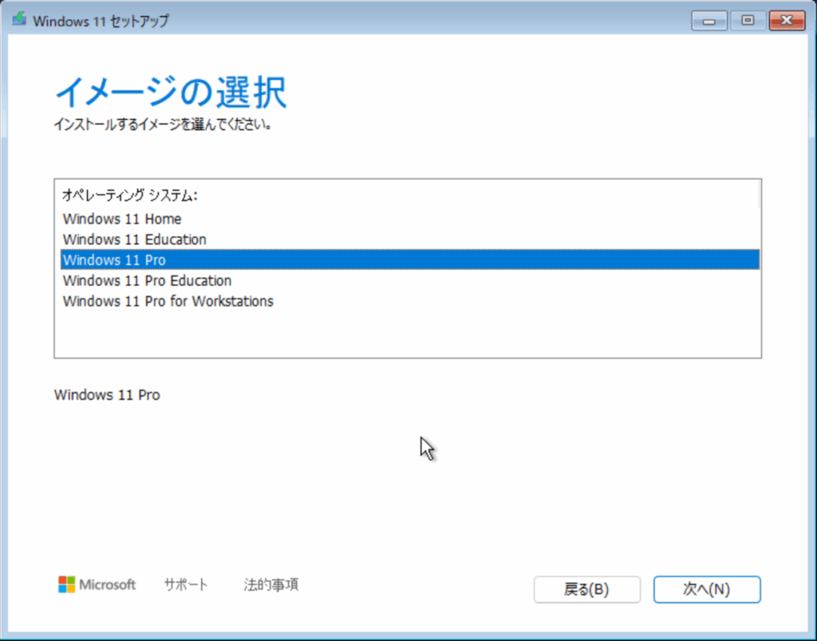Click the オペレーティング システム: list header
Screen dimensions: 817x641
point(129,195)
